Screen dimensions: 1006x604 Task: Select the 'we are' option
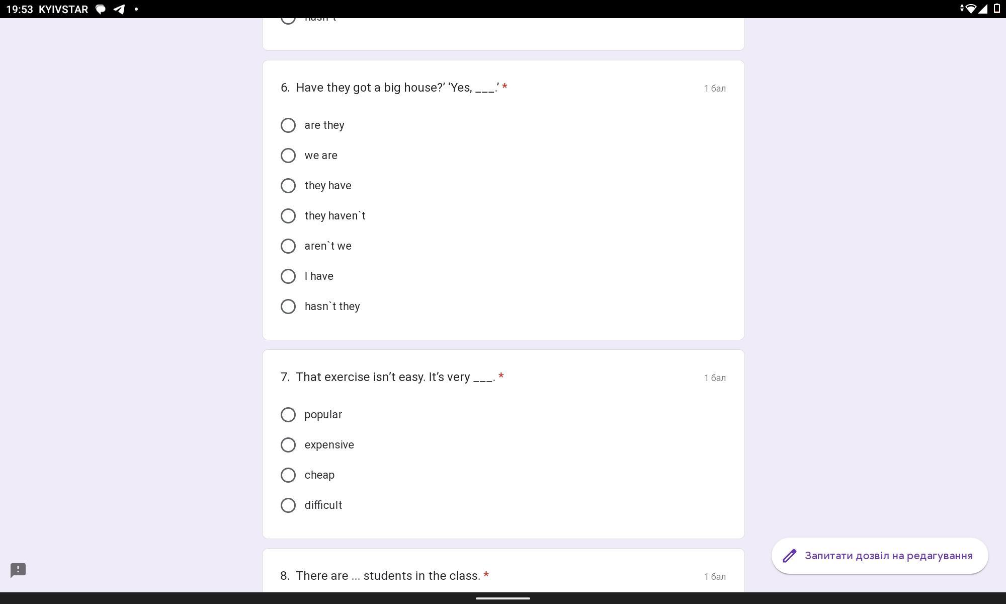(x=288, y=156)
